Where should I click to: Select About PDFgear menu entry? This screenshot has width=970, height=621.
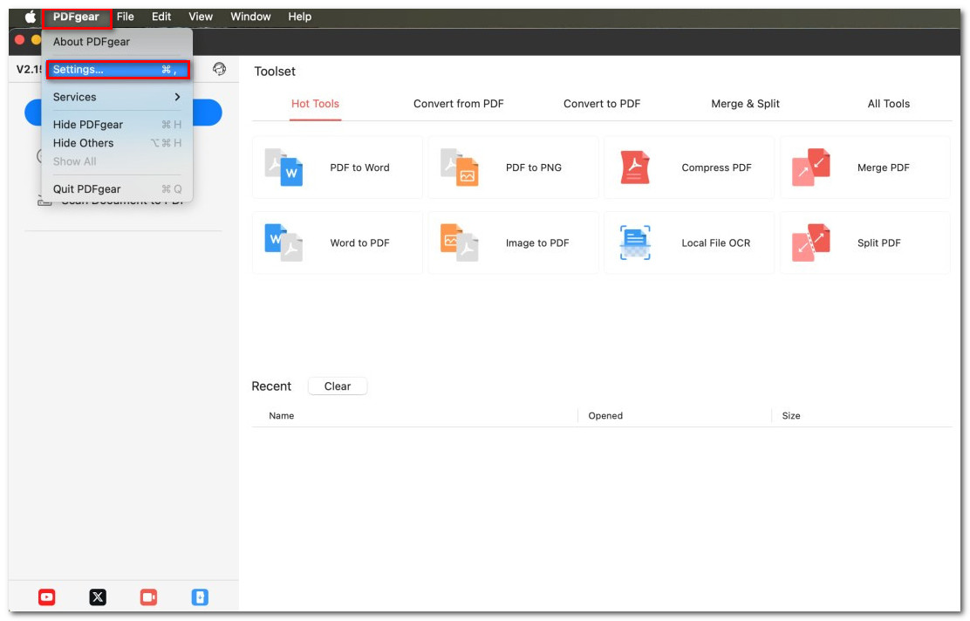(92, 42)
